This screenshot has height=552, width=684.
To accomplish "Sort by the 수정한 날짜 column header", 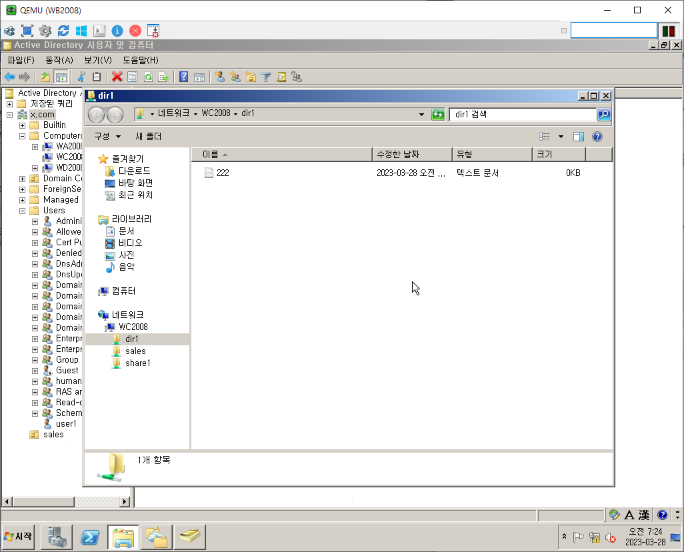I will pyautogui.click(x=412, y=154).
